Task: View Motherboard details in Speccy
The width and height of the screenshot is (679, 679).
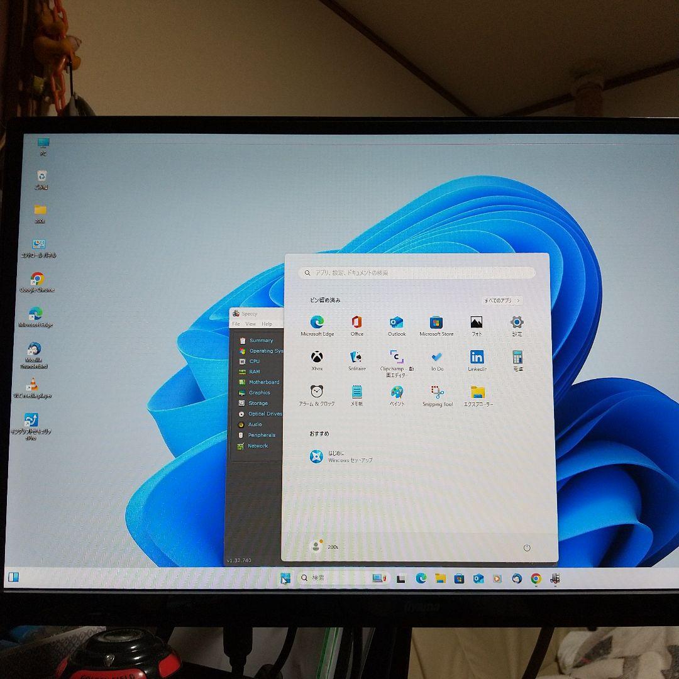Action: point(262,382)
